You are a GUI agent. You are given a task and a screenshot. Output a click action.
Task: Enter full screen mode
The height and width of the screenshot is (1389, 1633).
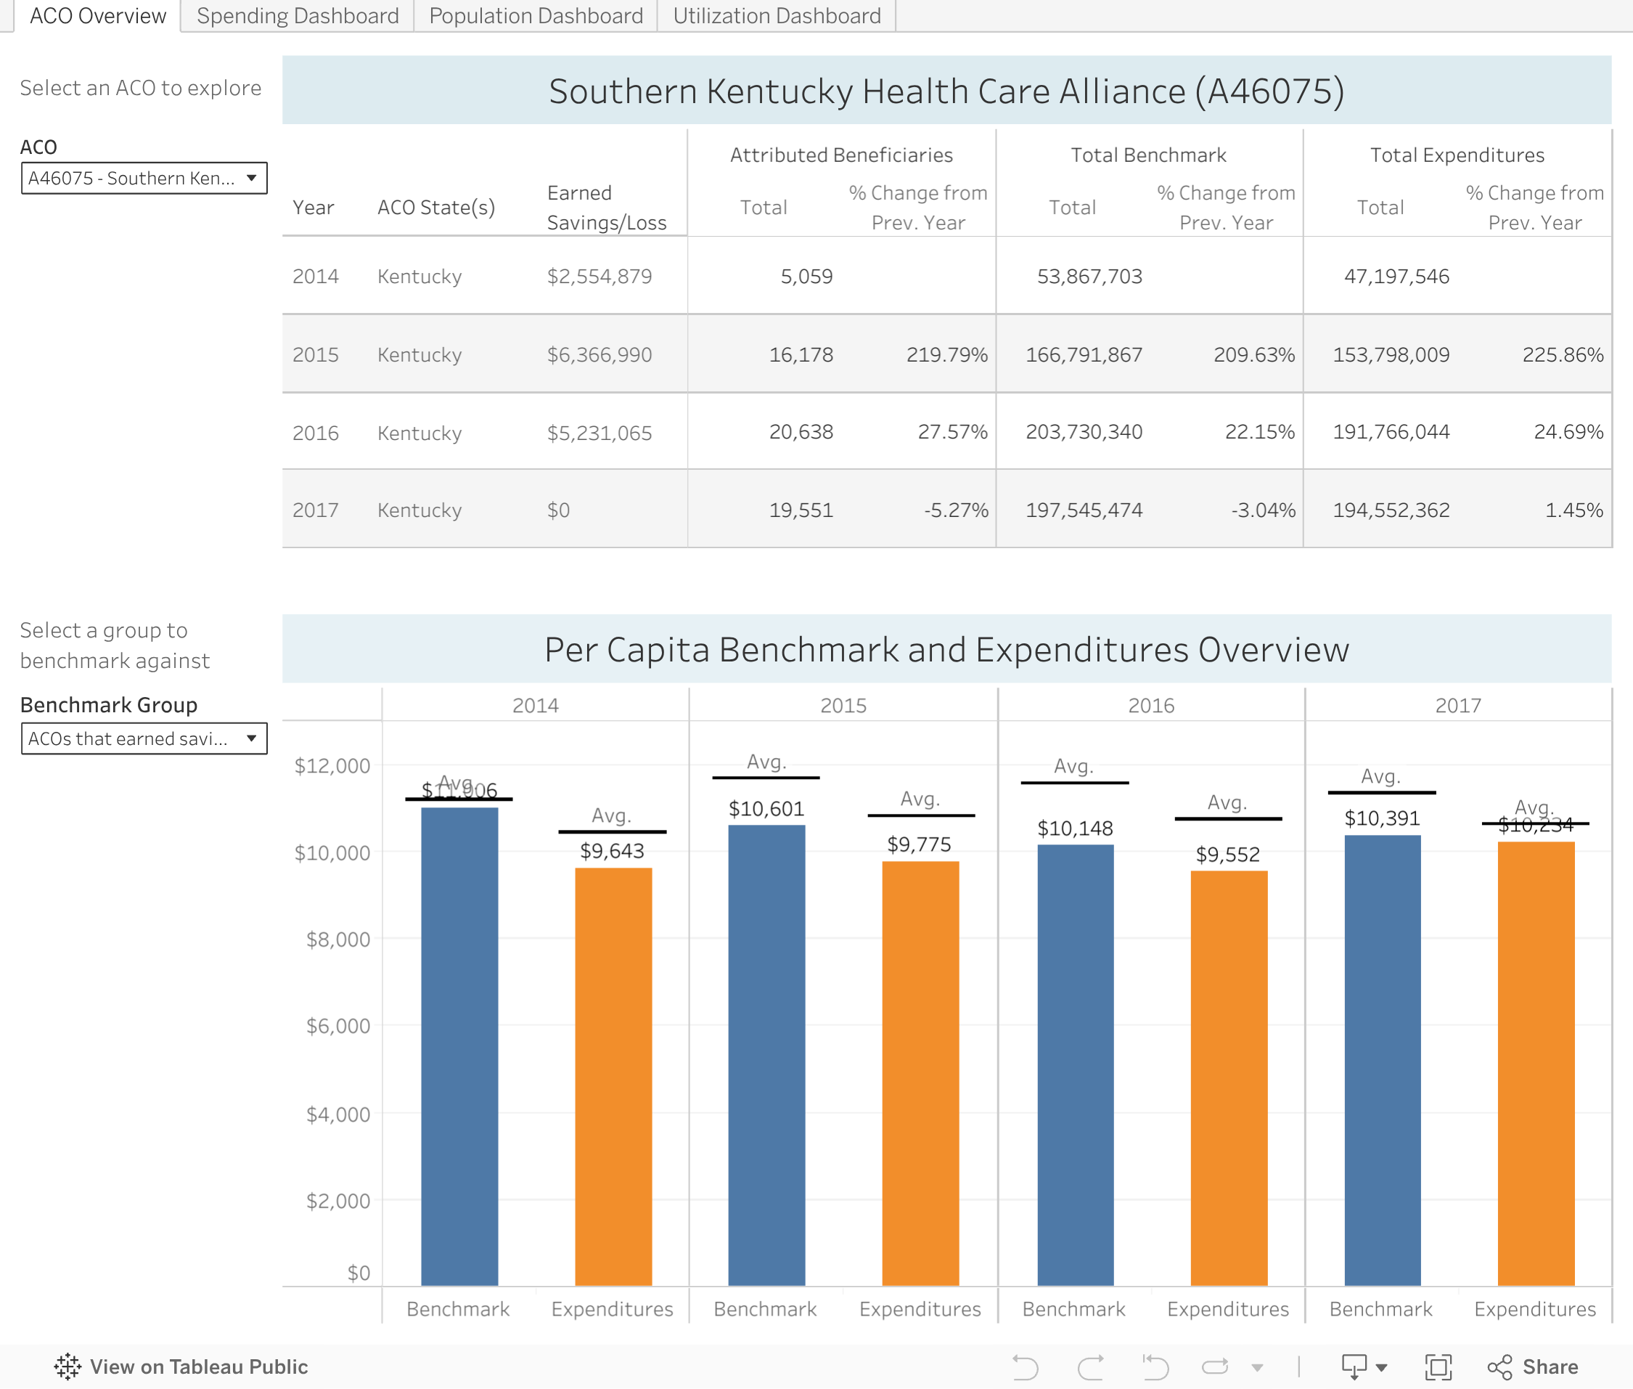(x=1438, y=1367)
